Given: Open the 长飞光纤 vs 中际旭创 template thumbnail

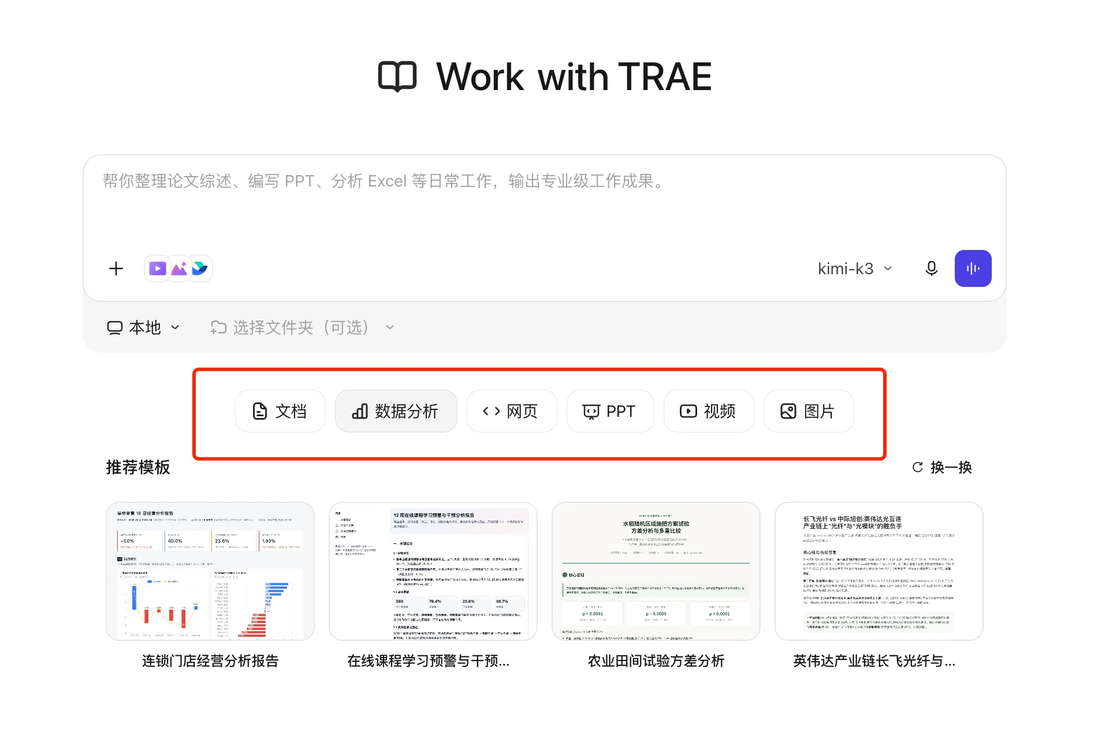Looking at the screenshot, I should tap(879, 571).
